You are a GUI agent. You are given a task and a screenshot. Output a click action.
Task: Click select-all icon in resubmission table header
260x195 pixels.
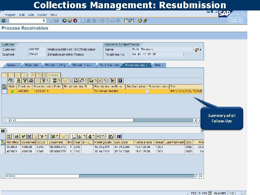[x=4, y=87]
